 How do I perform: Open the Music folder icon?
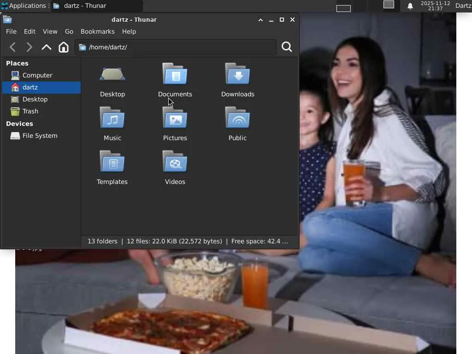112,118
